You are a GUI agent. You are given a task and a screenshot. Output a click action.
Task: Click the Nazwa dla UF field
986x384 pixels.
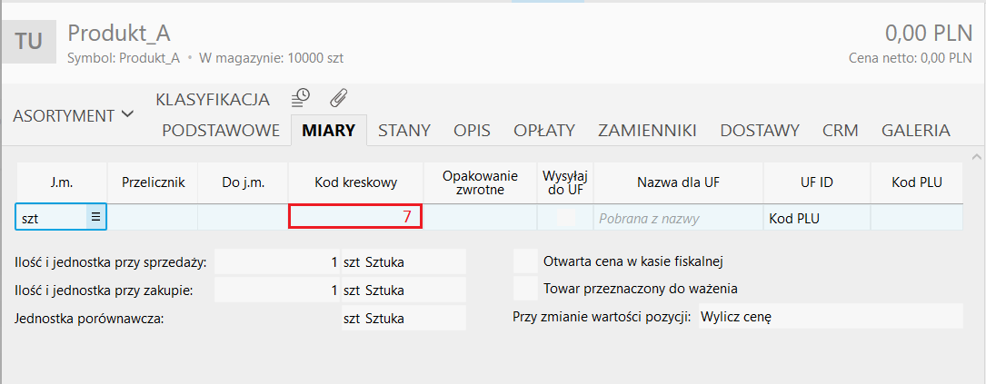(678, 218)
